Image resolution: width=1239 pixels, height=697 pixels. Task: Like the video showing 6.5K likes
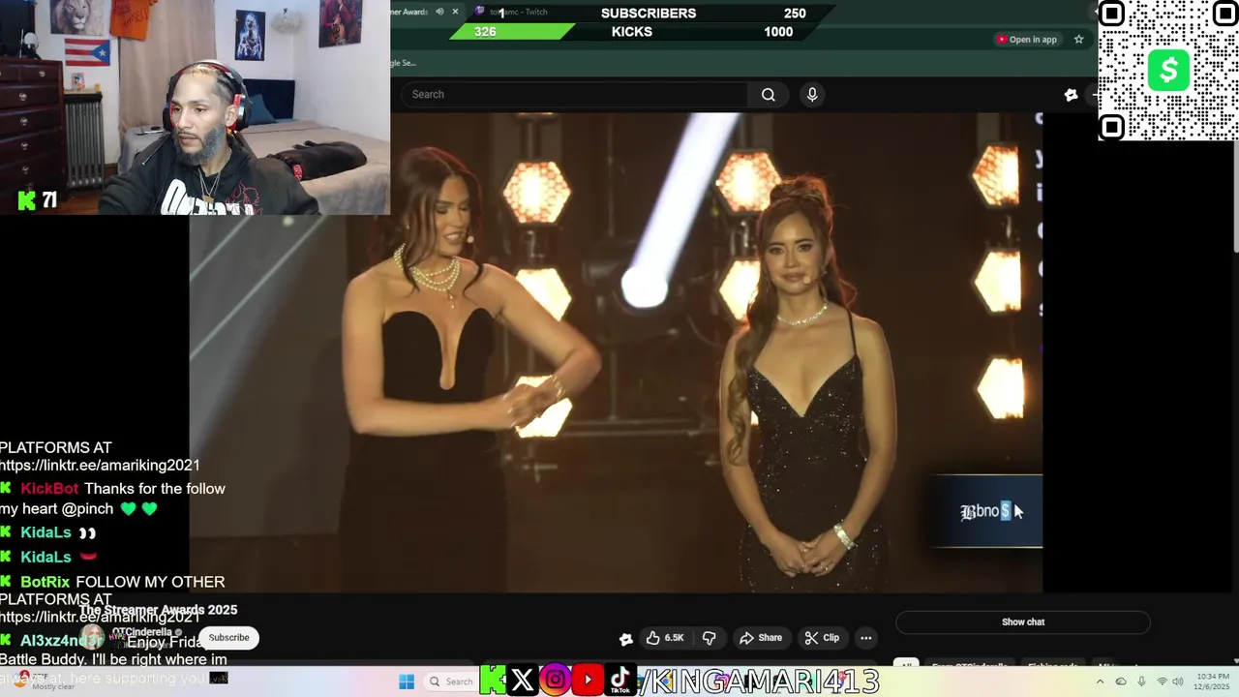(665, 638)
